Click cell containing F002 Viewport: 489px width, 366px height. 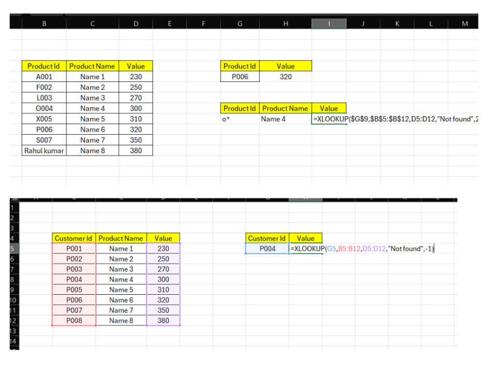pos(44,87)
